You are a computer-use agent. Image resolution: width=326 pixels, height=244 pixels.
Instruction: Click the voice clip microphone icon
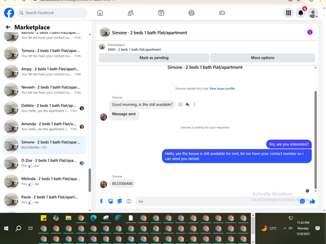point(101,201)
